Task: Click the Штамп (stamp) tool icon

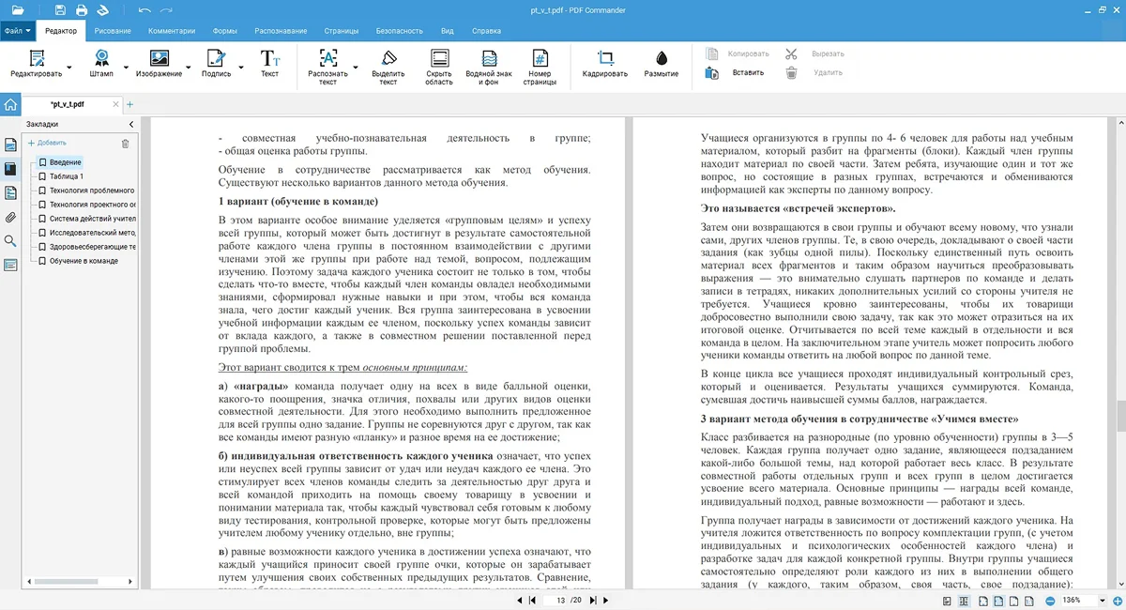Action: (x=101, y=59)
